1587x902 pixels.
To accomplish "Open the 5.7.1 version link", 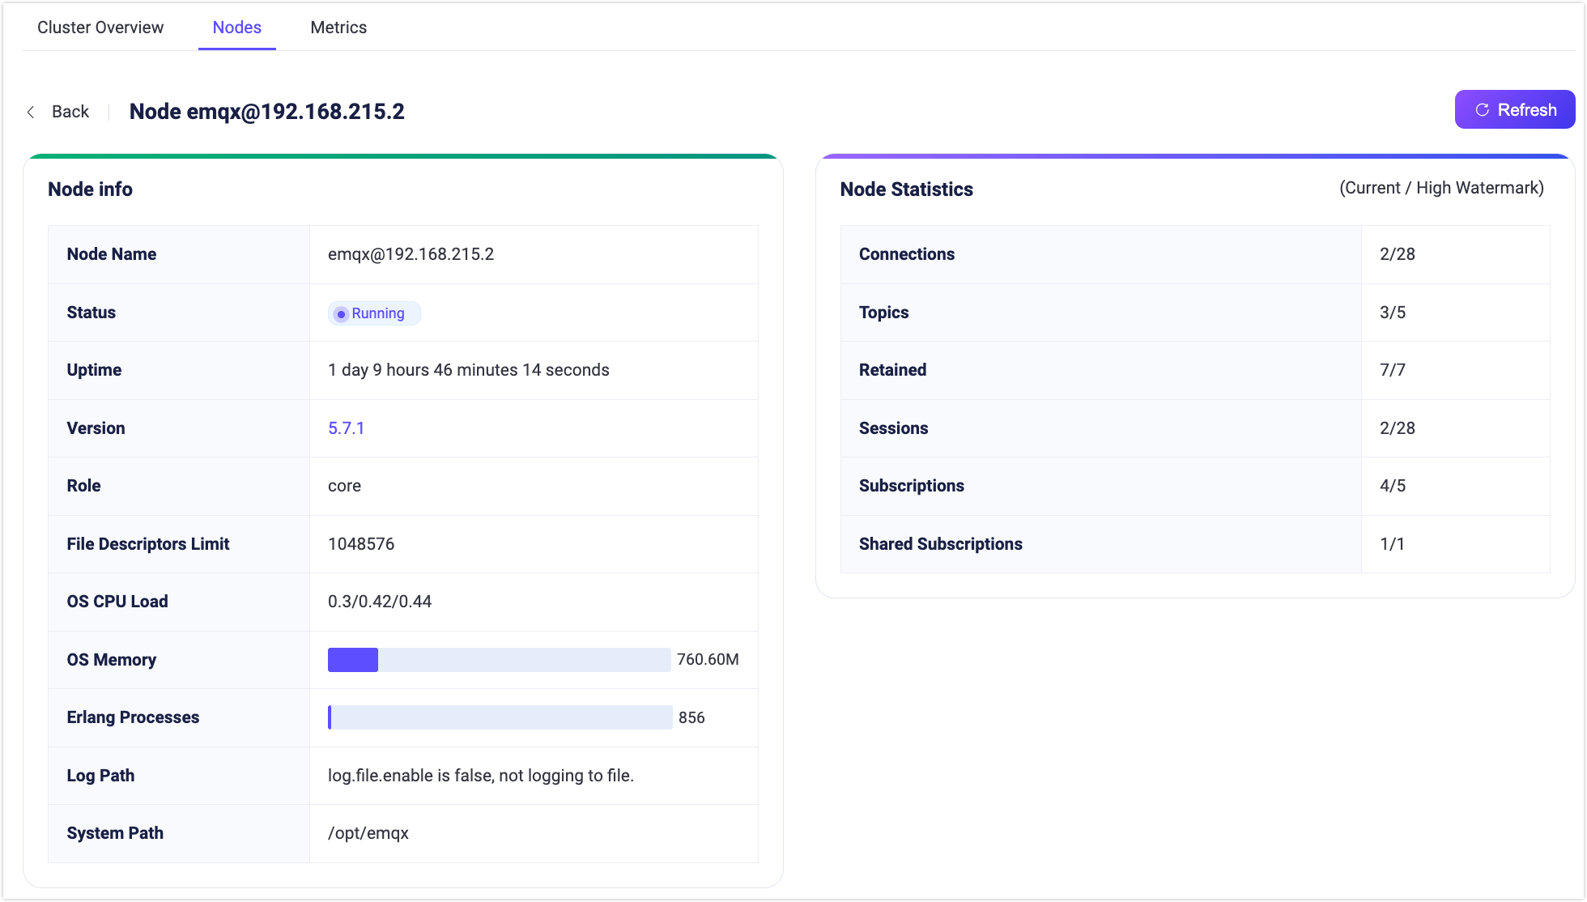I will point(346,428).
